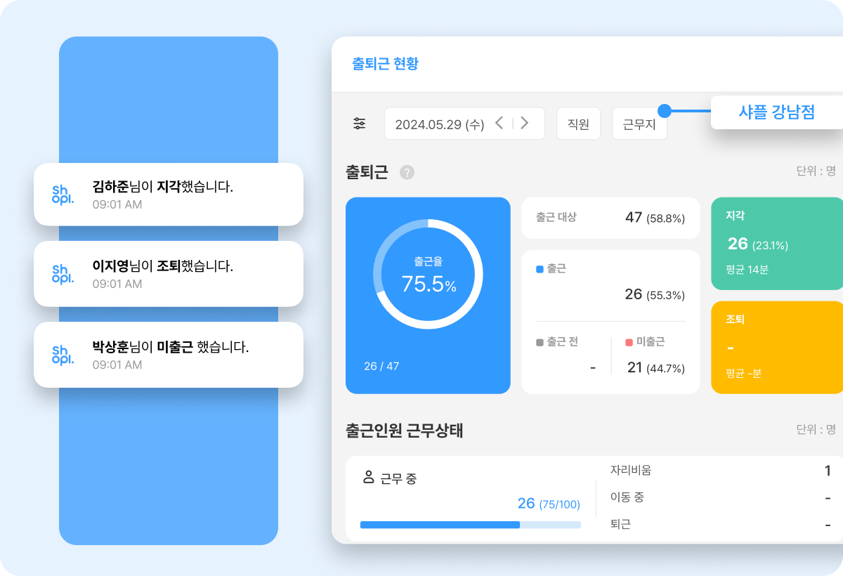Go to the previous day with the left chevron
843x576 pixels.
click(499, 122)
